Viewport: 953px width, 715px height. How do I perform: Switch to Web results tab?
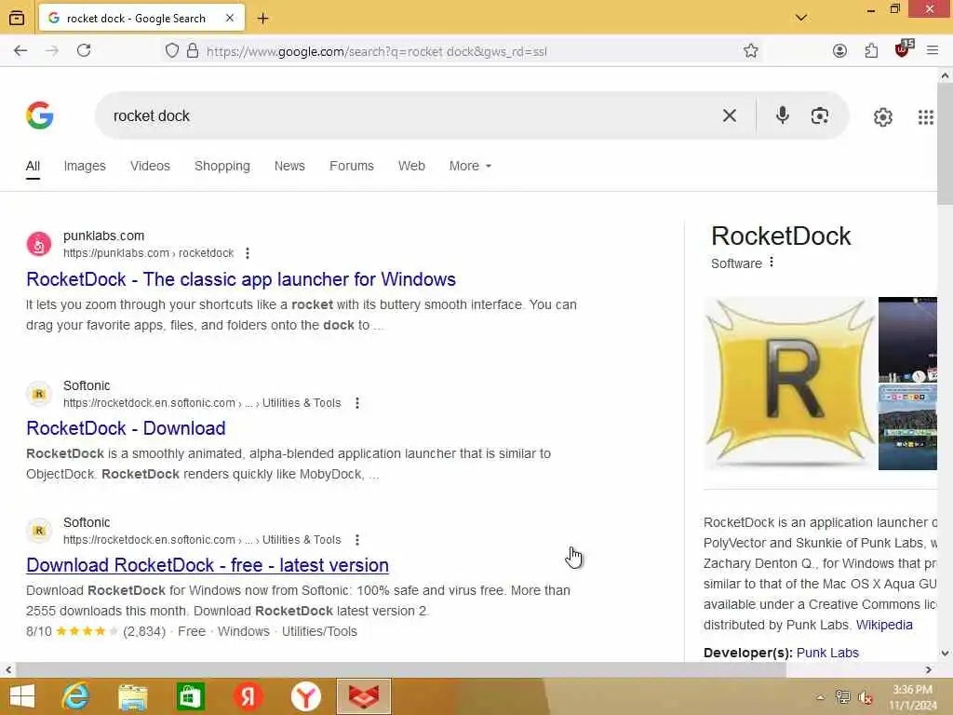tap(411, 166)
